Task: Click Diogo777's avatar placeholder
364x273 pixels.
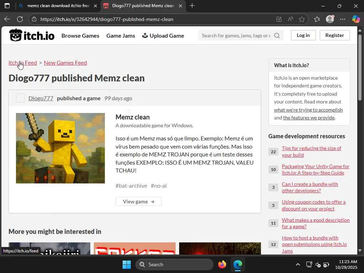Action: [x=20, y=98]
